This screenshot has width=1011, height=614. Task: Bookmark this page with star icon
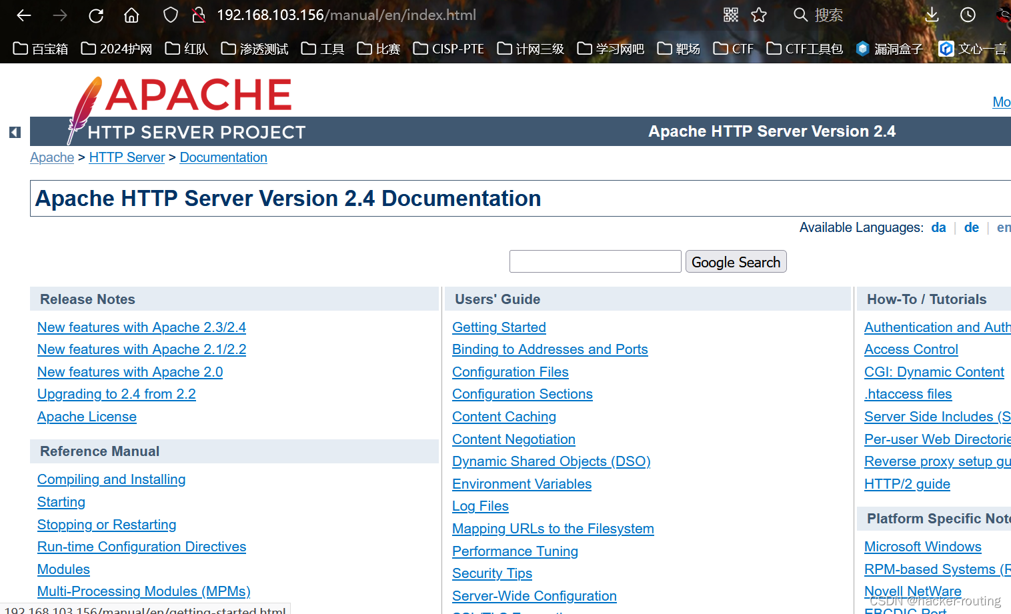click(x=759, y=15)
